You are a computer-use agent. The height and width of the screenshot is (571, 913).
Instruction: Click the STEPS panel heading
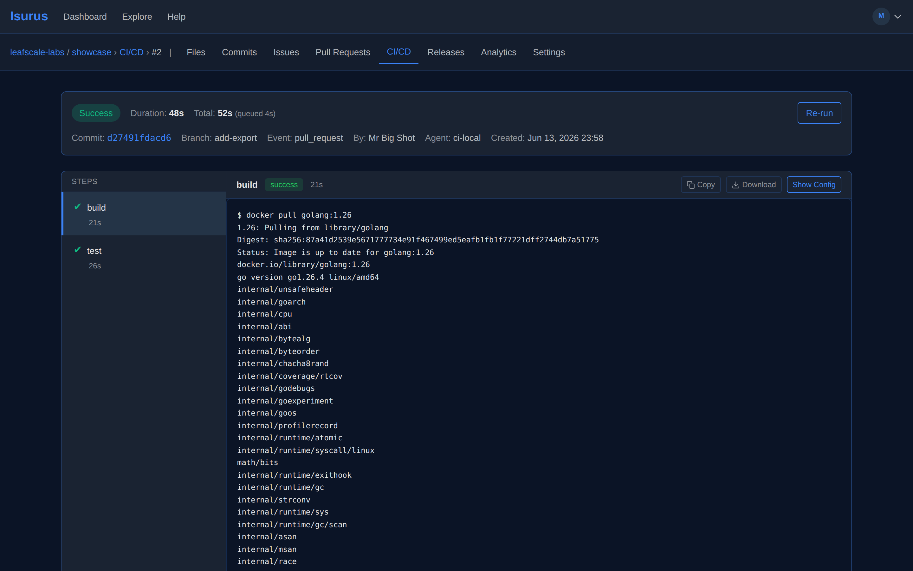point(85,181)
